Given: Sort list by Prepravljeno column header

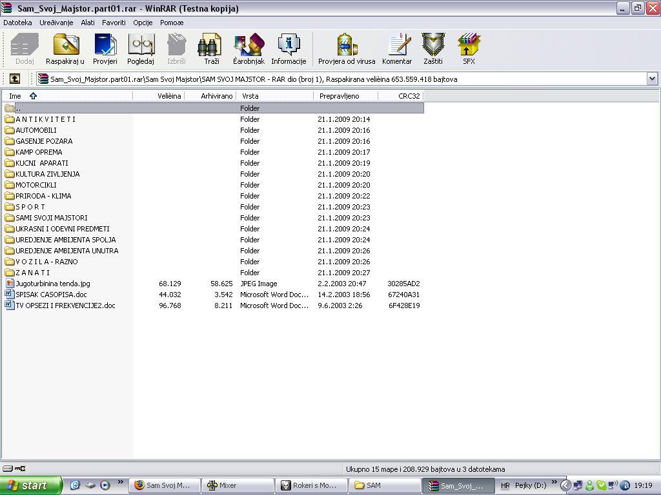Looking at the screenshot, I should pyautogui.click(x=340, y=96).
